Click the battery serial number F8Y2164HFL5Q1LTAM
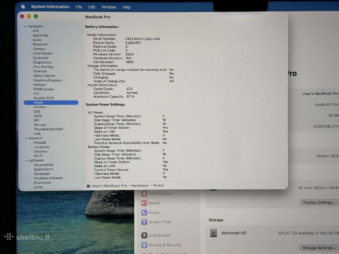This screenshot has width=339, height=254. pos(143,39)
